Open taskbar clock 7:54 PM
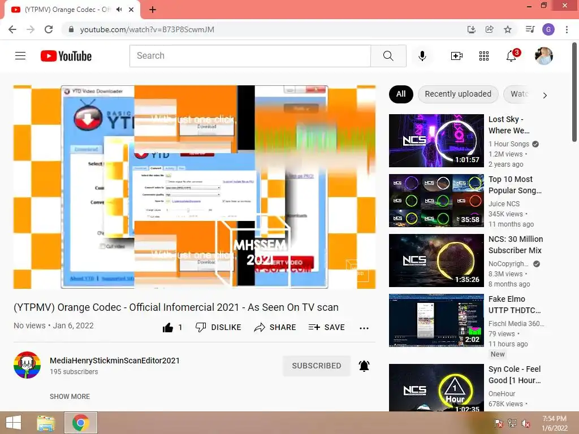 click(x=555, y=423)
